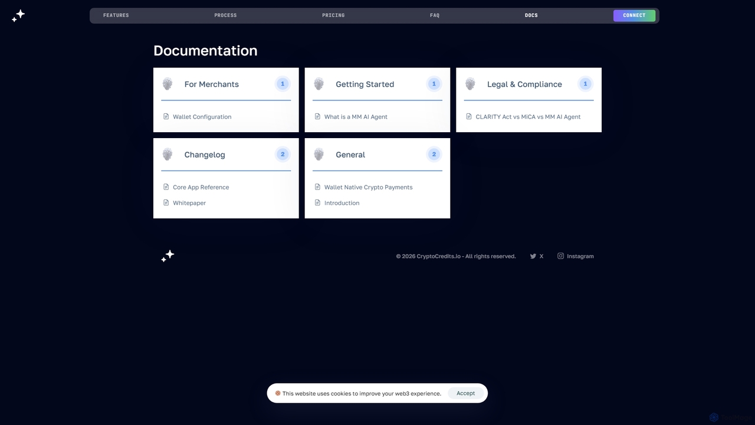Open What is a MM AI Agent
The image size is (755, 425).
356,117
